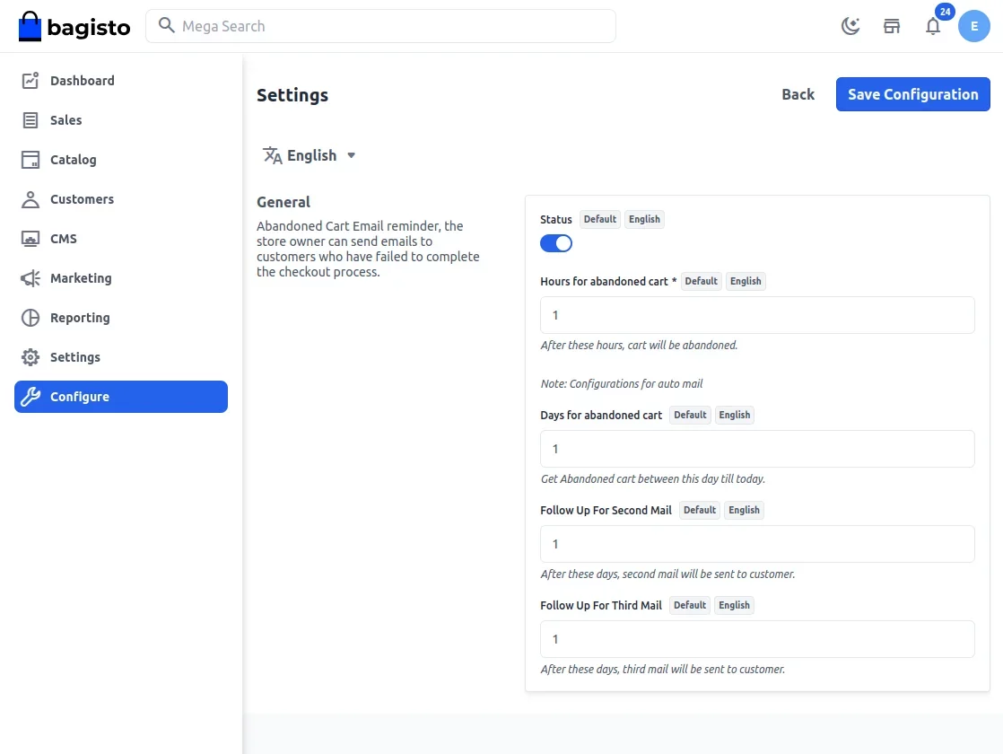This screenshot has height=754, width=1003.
Task: Click the Abandoned Cart Email reminder description
Action: click(x=368, y=249)
